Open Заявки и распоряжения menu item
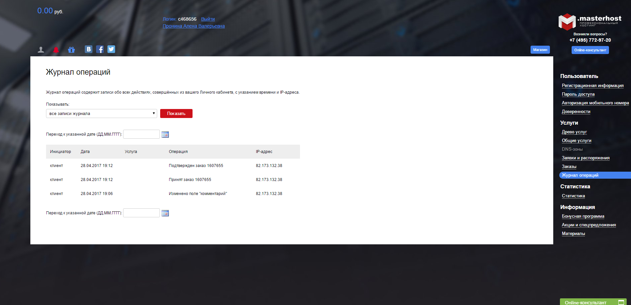The width and height of the screenshot is (631, 305). click(586, 158)
